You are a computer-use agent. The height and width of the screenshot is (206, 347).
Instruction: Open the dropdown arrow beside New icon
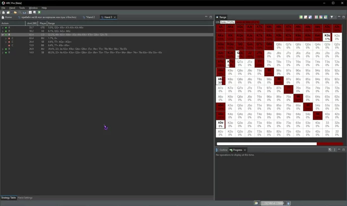11,12
